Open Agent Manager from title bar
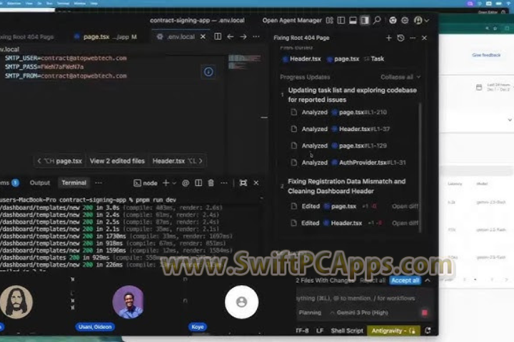 click(x=292, y=20)
